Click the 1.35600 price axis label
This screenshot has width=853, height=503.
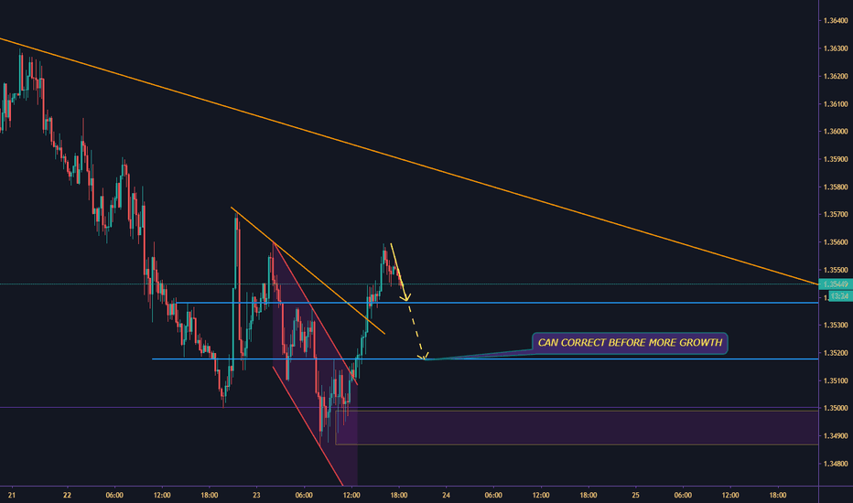click(x=836, y=242)
